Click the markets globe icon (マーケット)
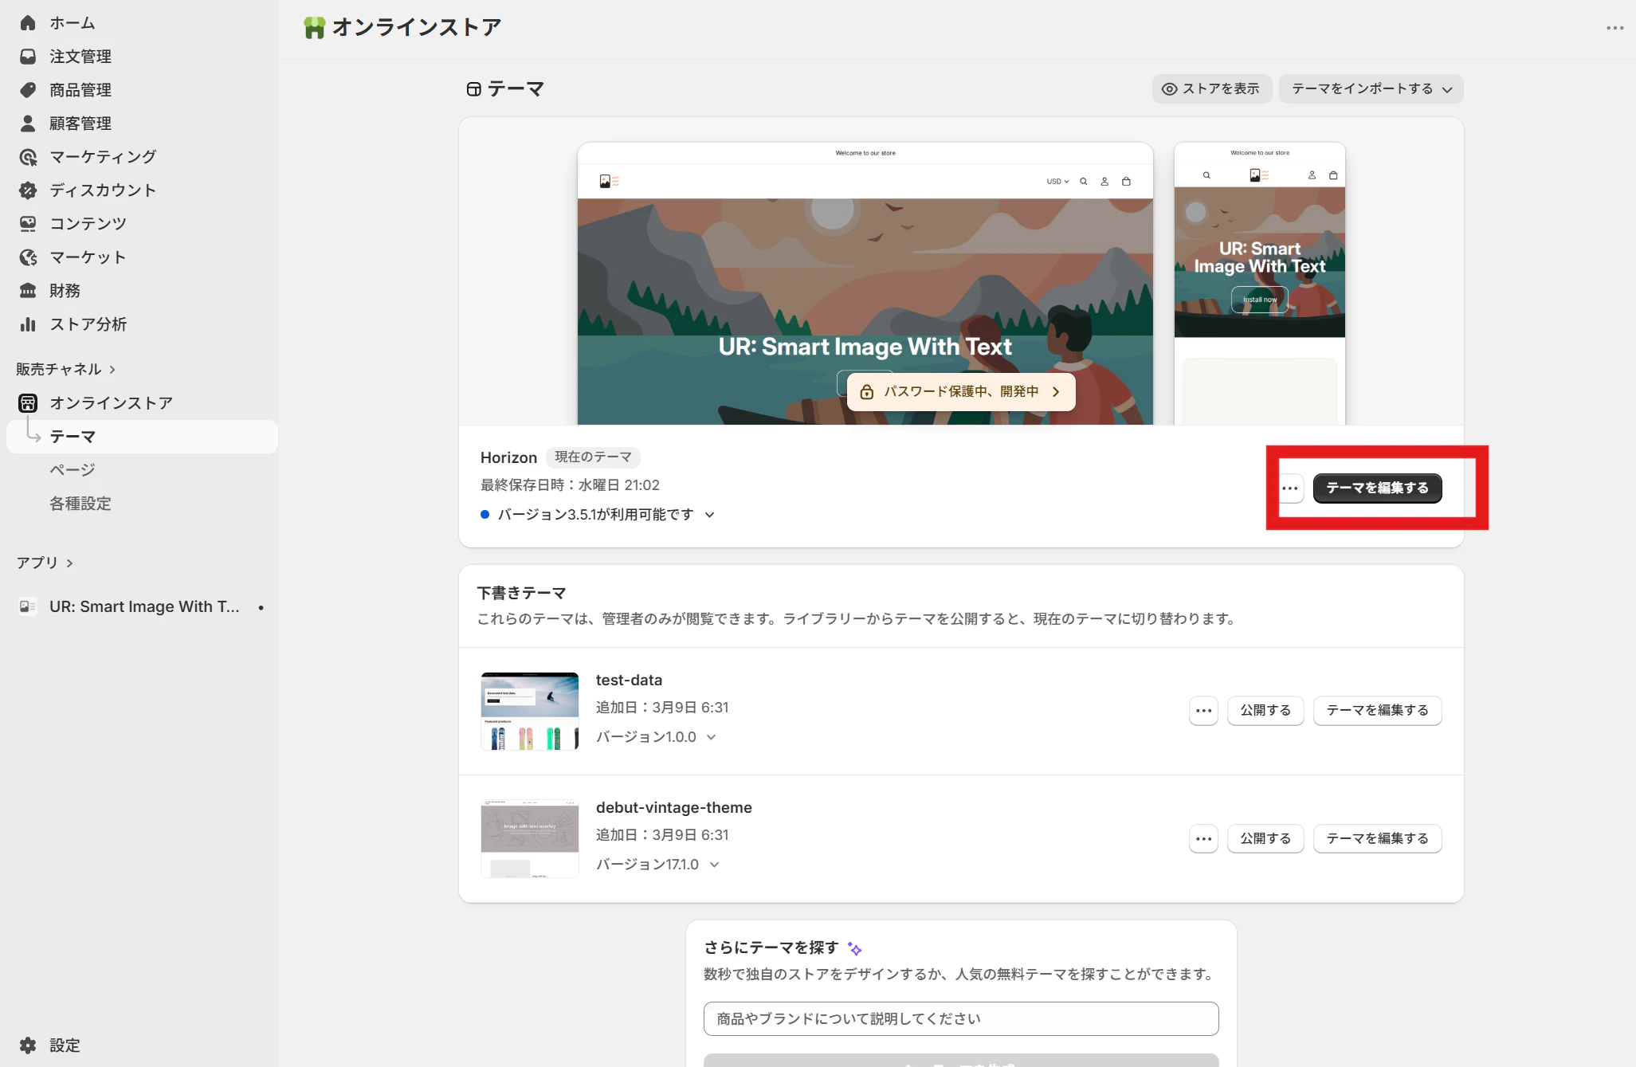 pyautogui.click(x=28, y=257)
